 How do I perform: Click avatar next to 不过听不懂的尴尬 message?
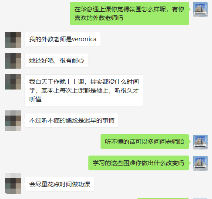pos(13,121)
